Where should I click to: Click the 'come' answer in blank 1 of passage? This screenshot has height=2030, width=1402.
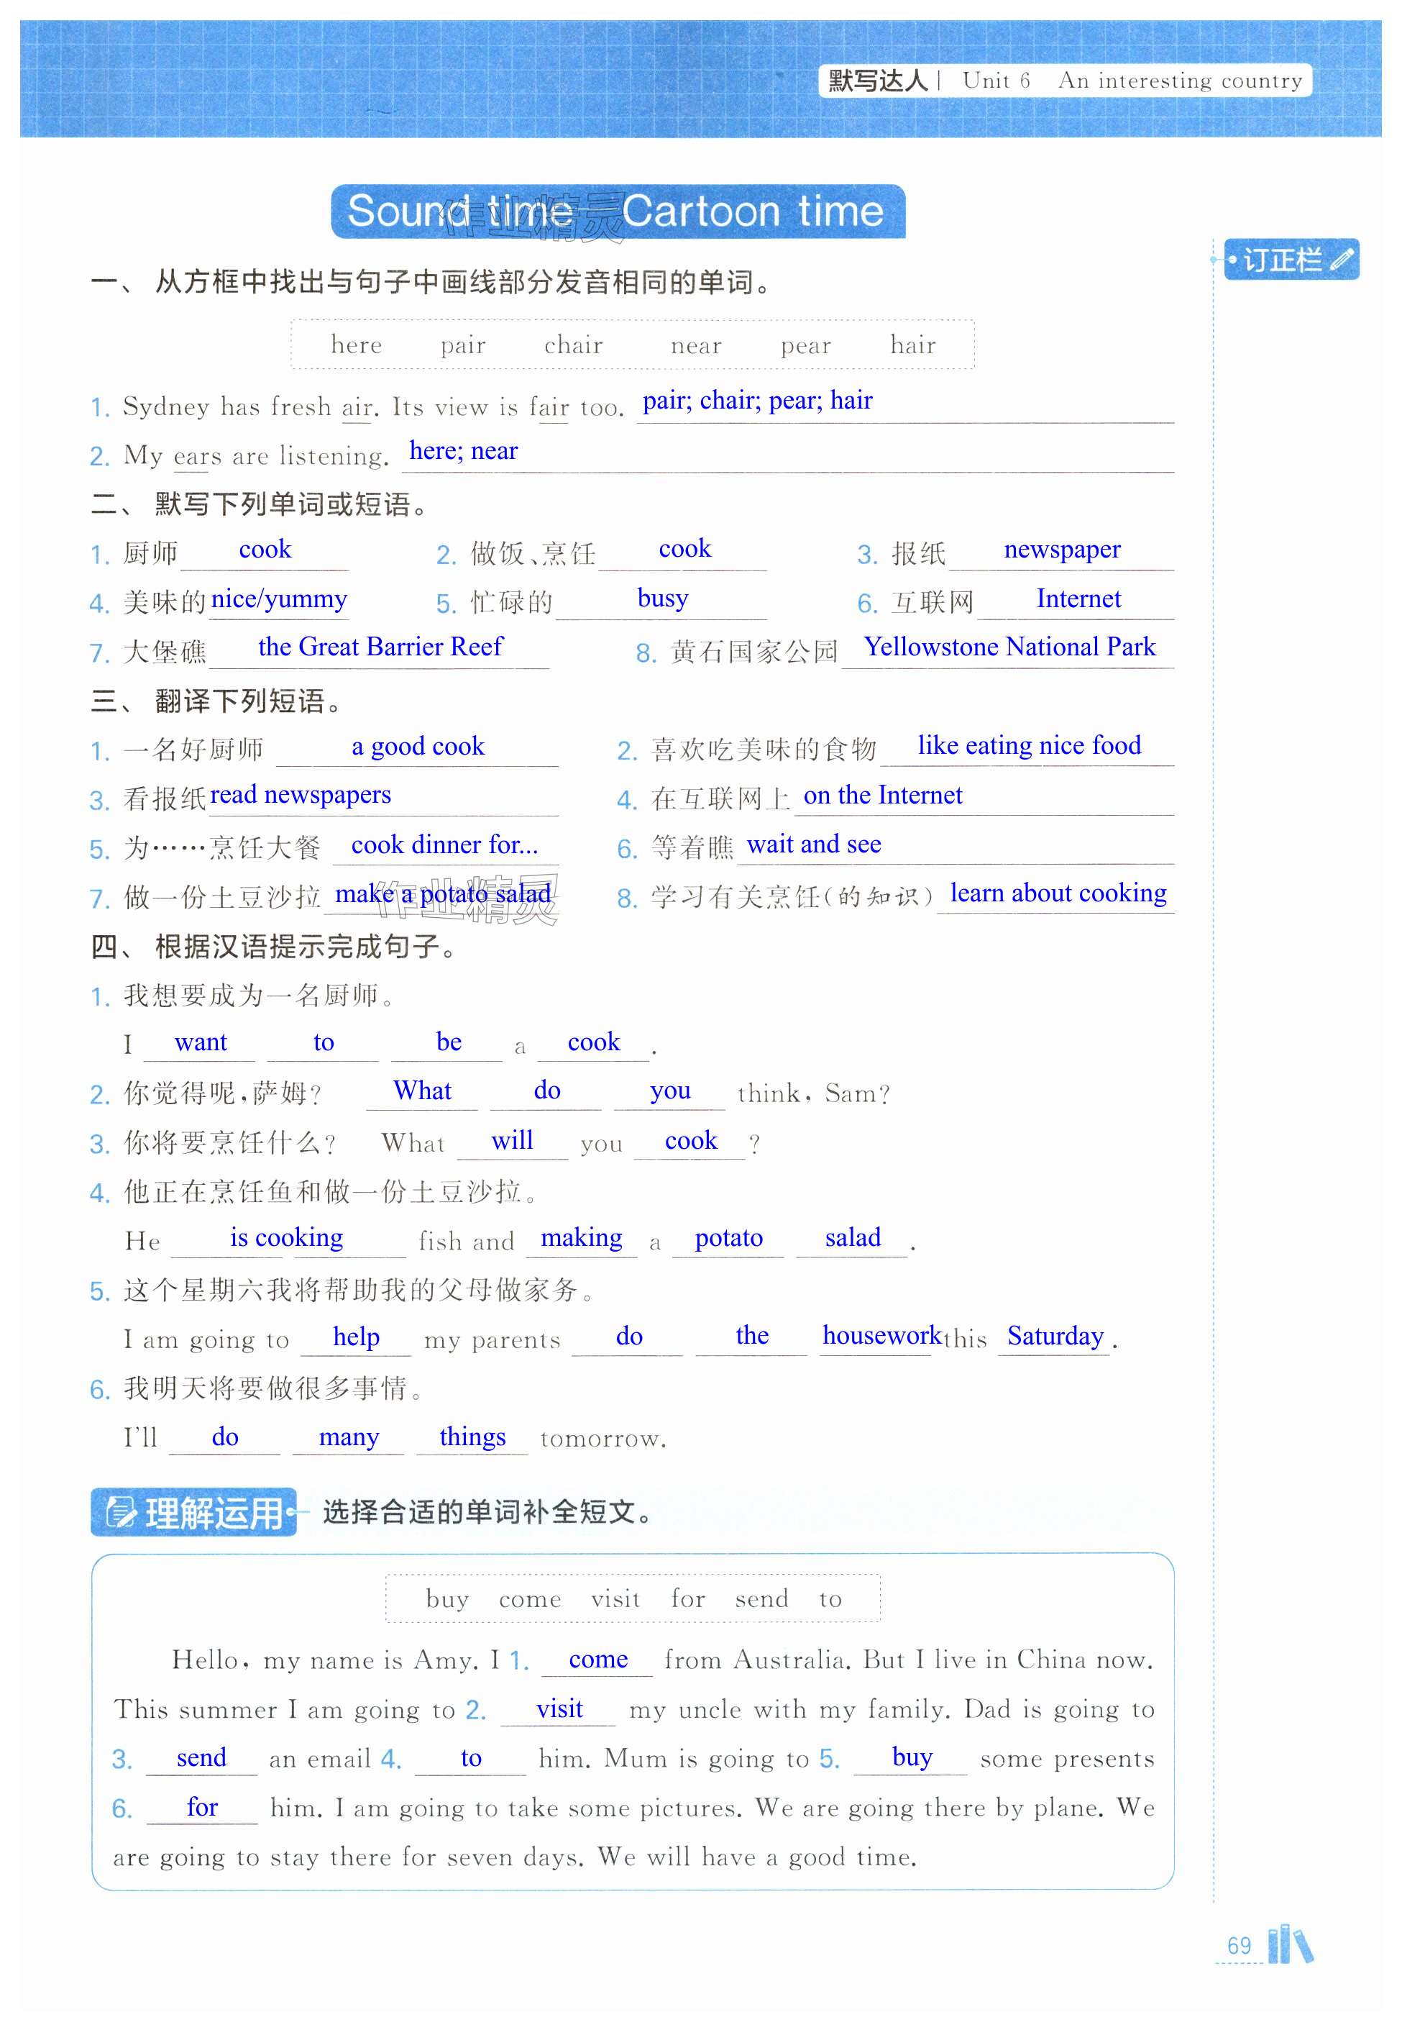[x=597, y=1659]
